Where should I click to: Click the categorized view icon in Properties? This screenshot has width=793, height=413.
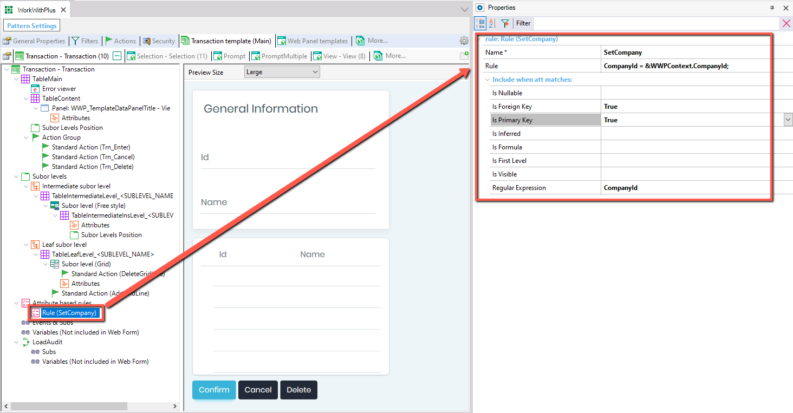(480, 23)
